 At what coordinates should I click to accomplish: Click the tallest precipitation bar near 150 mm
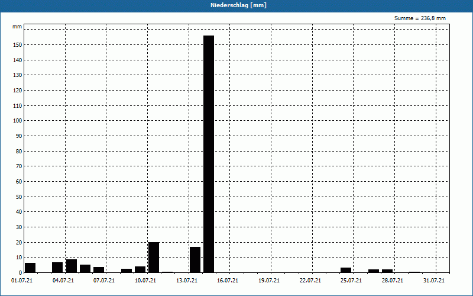(x=209, y=154)
